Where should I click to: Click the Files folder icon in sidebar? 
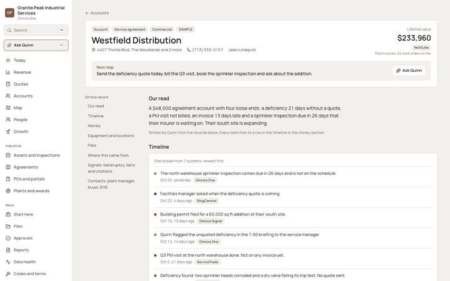click(8, 226)
